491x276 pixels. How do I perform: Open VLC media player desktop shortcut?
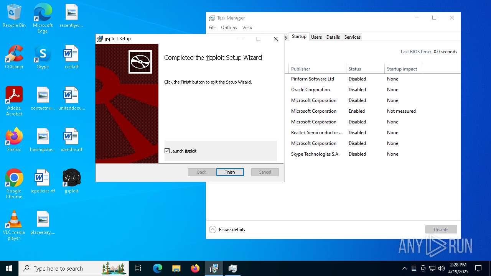click(14, 226)
